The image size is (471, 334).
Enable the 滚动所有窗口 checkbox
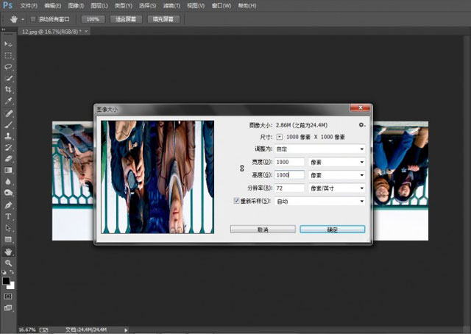(x=32, y=18)
